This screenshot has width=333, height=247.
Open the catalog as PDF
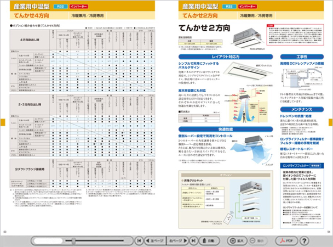[286, 241]
